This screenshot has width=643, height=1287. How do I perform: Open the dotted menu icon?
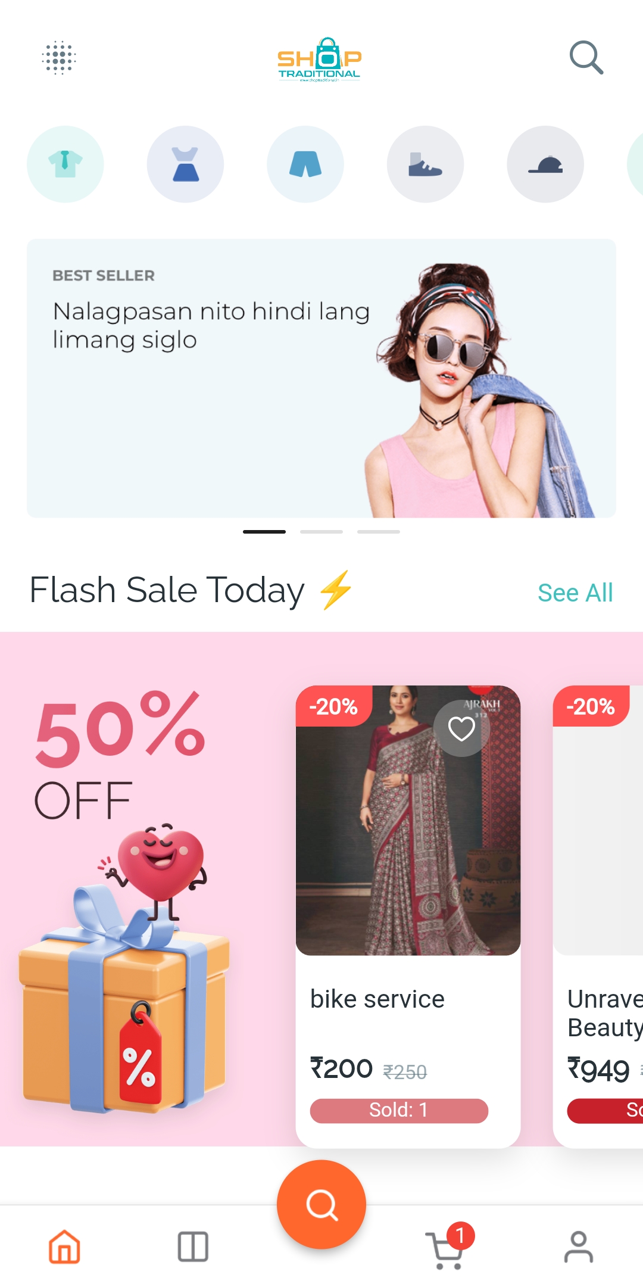pyautogui.click(x=59, y=58)
